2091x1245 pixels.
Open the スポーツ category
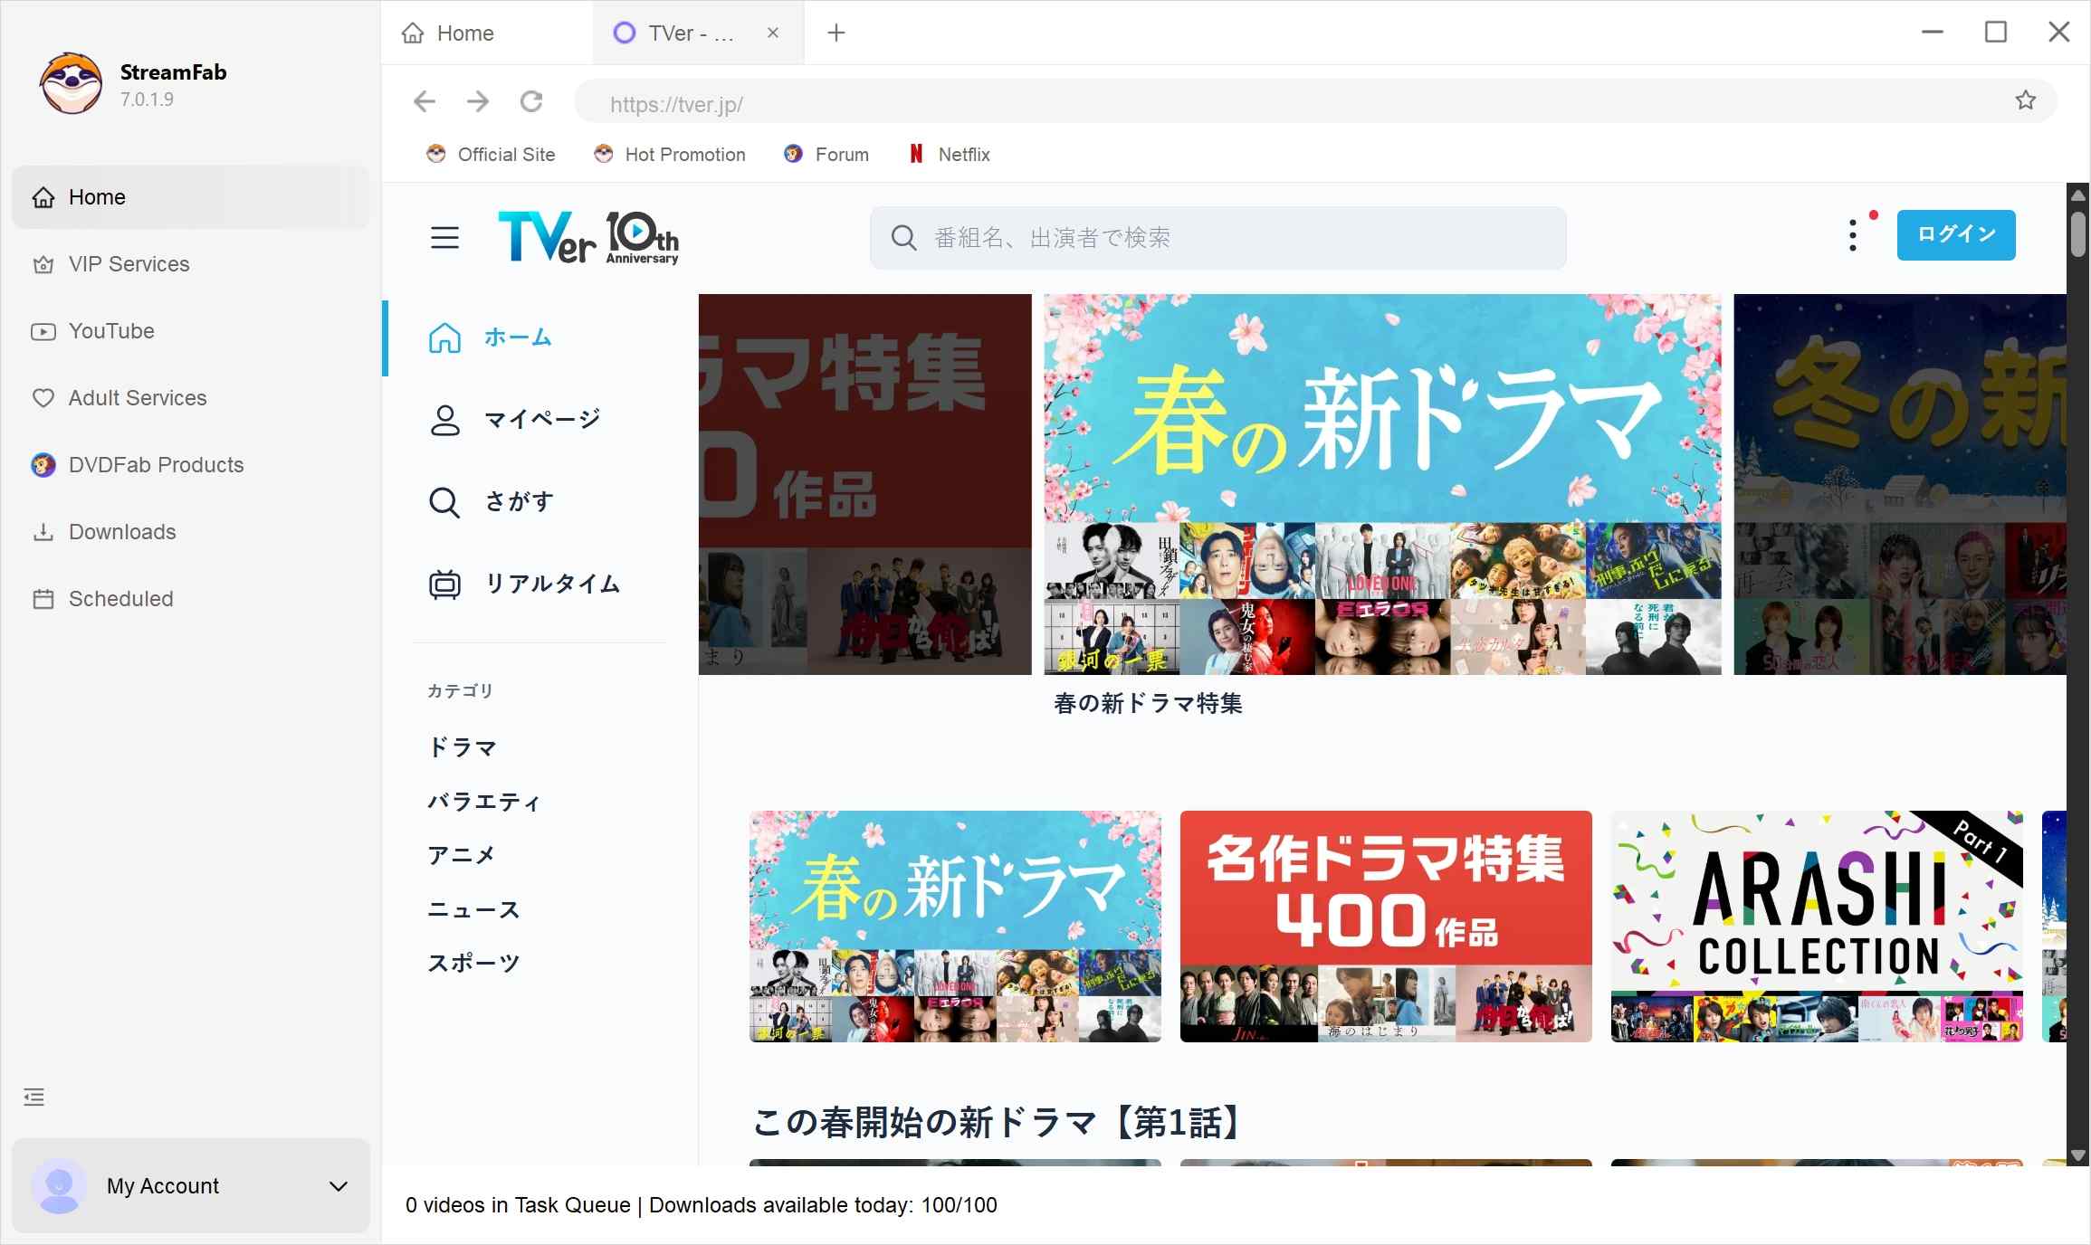coord(473,963)
